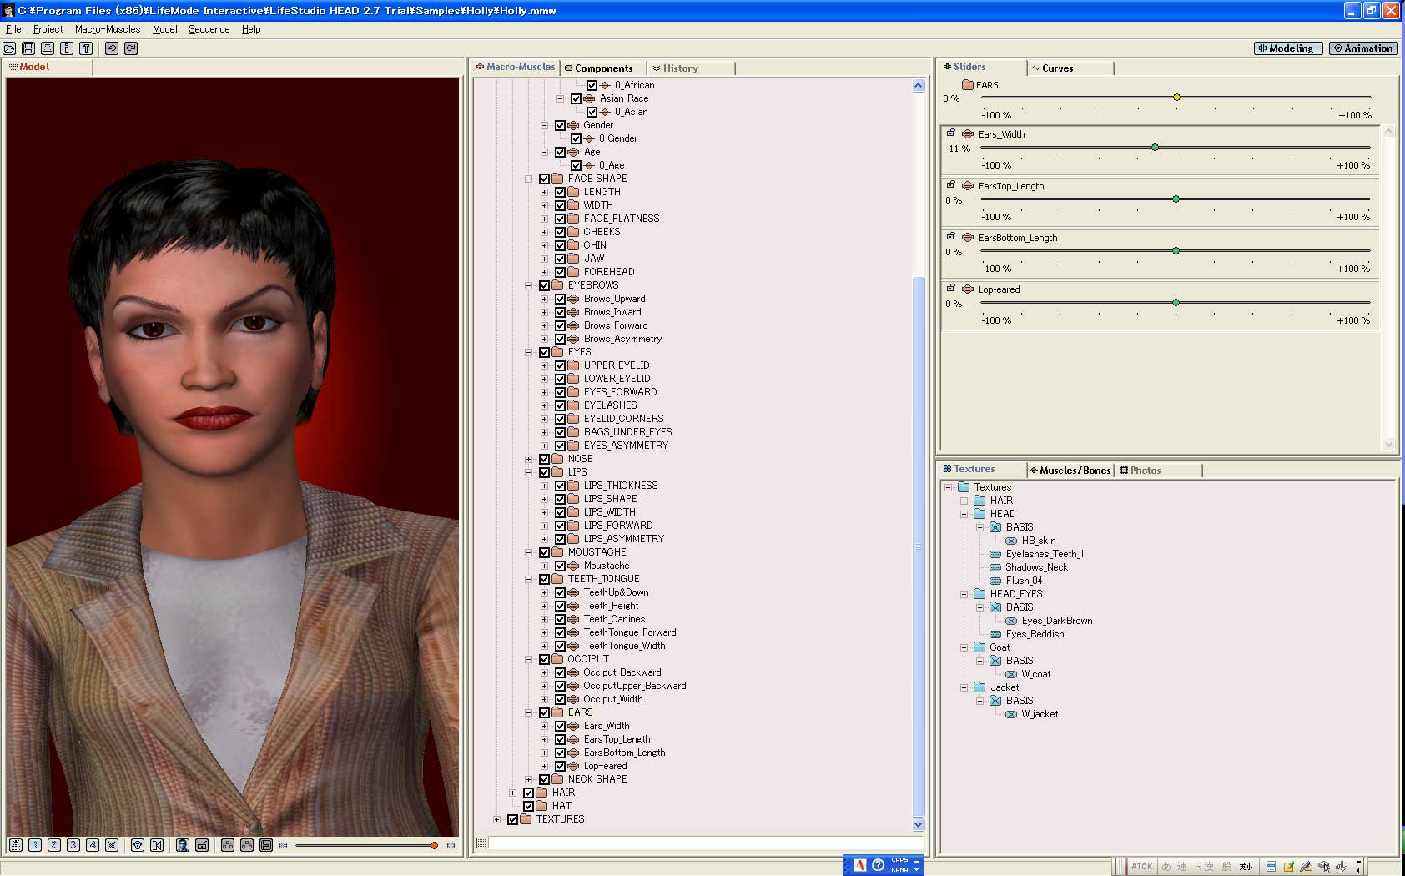Select view preset 2 below the model
Screen dimensions: 1405x876
(x=54, y=845)
